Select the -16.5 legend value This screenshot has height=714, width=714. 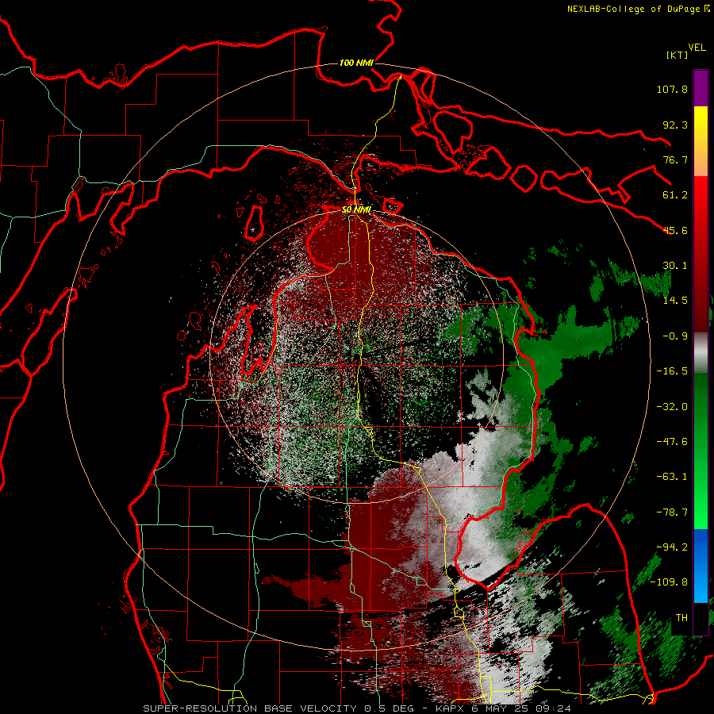click(x=672, y=371)
